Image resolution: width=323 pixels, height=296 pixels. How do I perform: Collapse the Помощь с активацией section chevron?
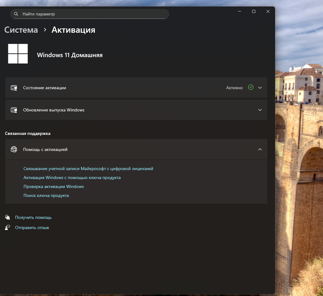tap(260, 149)
